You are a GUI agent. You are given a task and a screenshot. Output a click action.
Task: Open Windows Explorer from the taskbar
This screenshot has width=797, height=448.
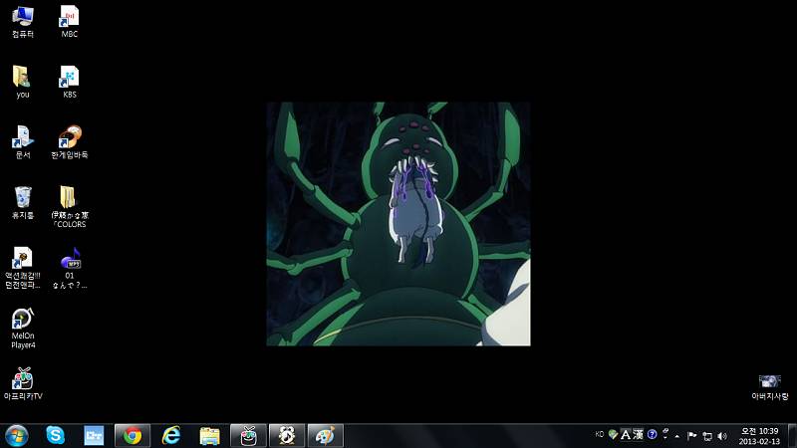[x=209, y=435]
